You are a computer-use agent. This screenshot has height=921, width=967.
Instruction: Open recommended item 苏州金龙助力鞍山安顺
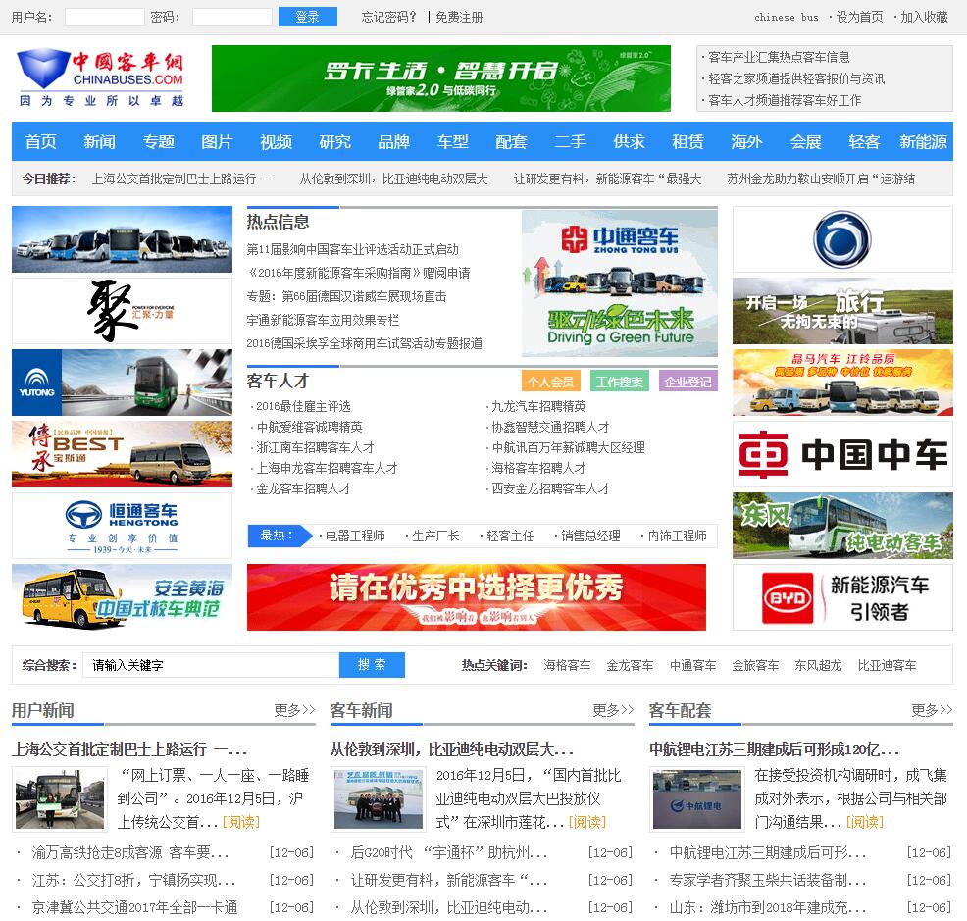821,179
